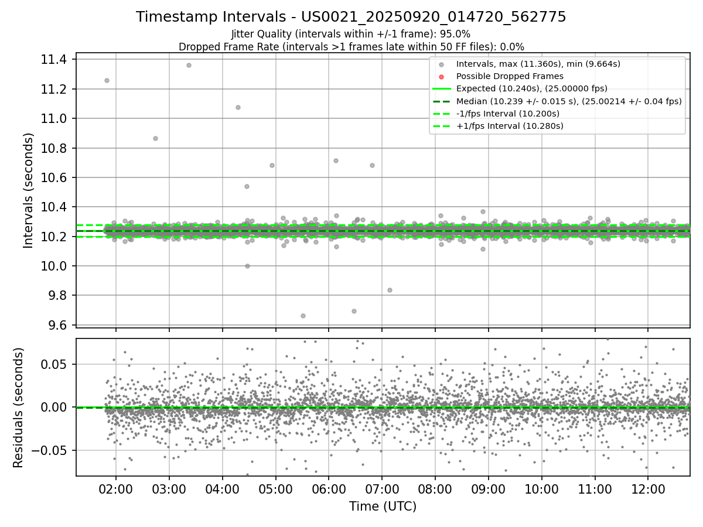Click legend entry '+1/fps Interval (10.280s)'
Screen dimensions: 703x527
(509, 126)
